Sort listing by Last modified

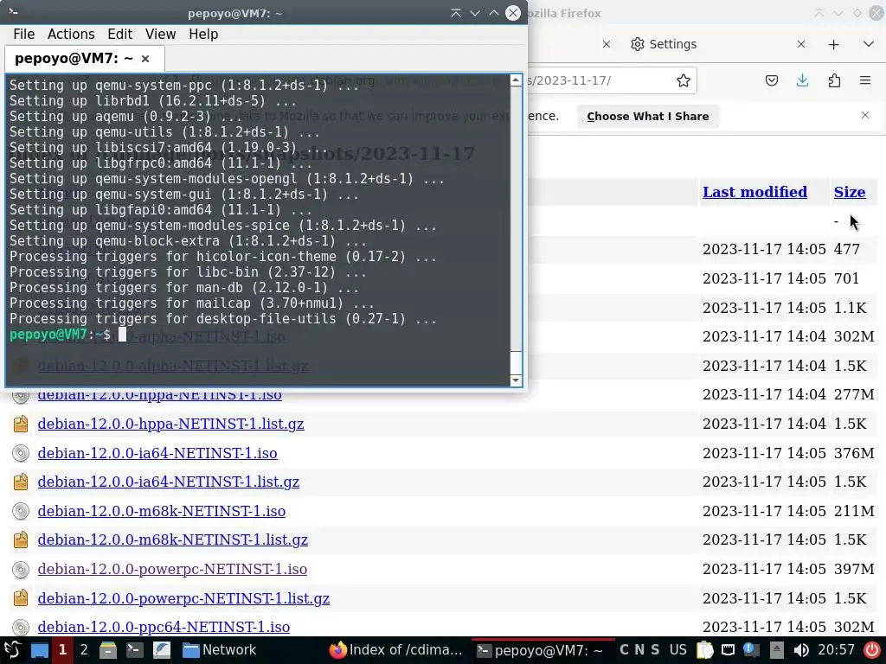(754, 192)
